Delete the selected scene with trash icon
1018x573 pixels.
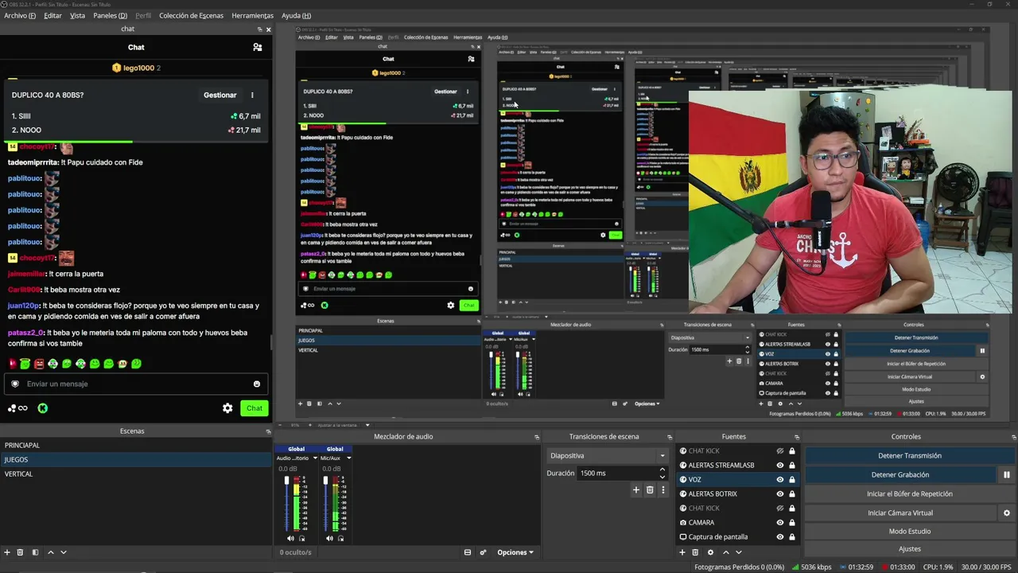(x=21, y=552)
